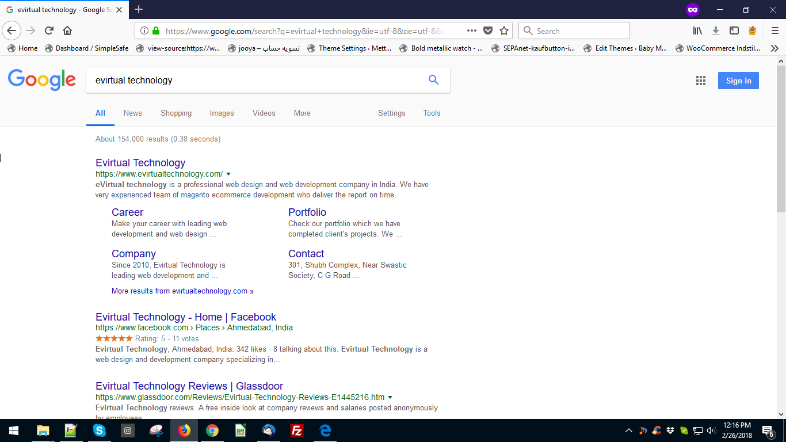Click the Firefox toolbar Search box
Screen dimensions: 786x442
(x=574, y=31)
